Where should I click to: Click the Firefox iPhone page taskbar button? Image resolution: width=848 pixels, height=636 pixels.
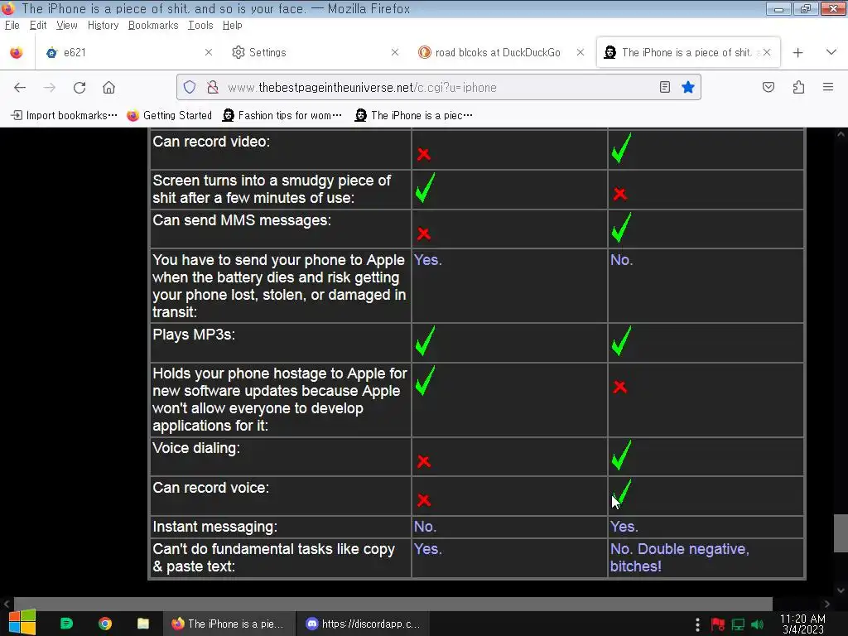tap(229, 624)
